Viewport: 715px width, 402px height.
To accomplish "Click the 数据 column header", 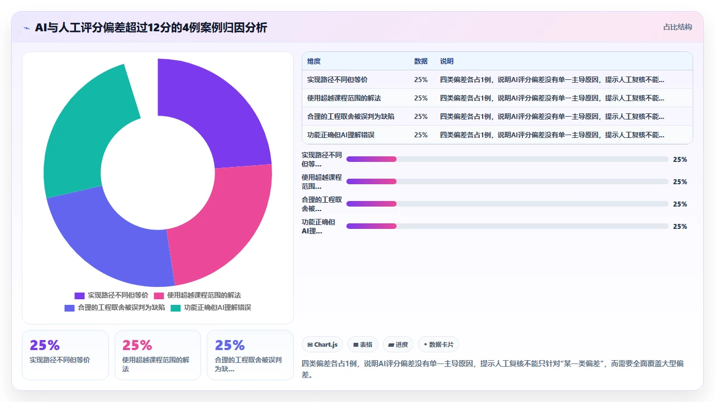I will click(x=421, y=61).
